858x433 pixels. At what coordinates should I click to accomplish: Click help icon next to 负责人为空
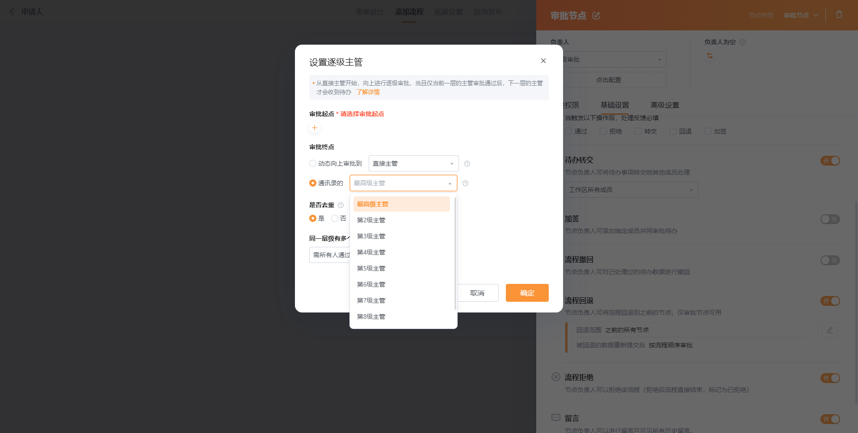pyautogui.click(x=743, y=42)
